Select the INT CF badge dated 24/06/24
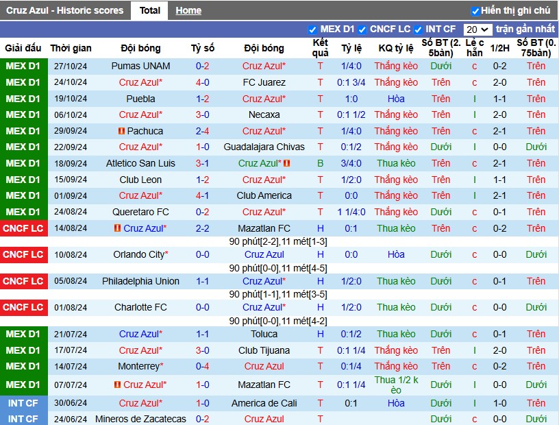 (23, 419)
